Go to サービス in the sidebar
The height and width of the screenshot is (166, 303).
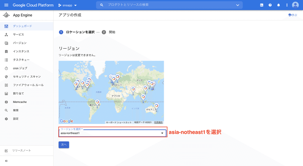coord(27,35)
